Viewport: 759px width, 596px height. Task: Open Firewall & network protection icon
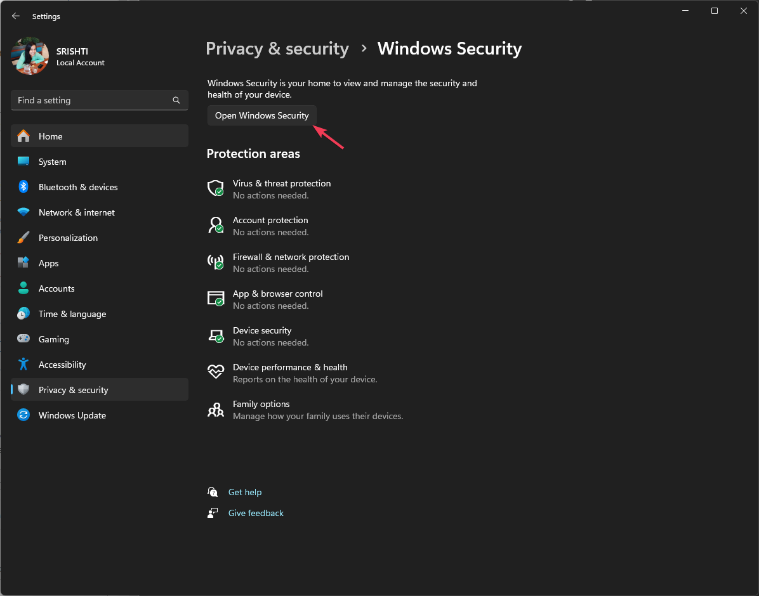click(x=216, y=261)
